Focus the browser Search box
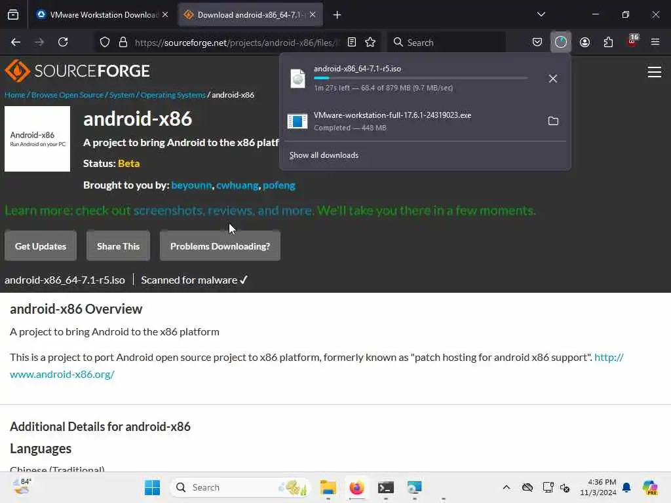This screenshot has width=671, height=503. [x=446, y=43]
